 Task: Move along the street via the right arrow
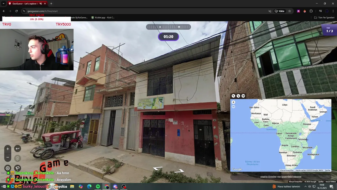[179, 171]
